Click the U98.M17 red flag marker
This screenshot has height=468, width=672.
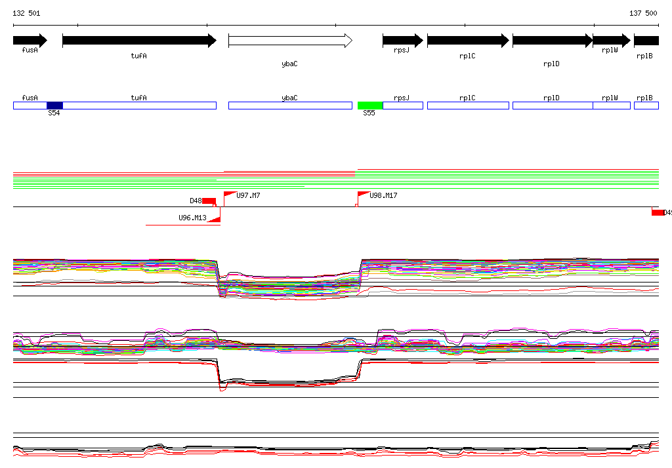[364, 195]
